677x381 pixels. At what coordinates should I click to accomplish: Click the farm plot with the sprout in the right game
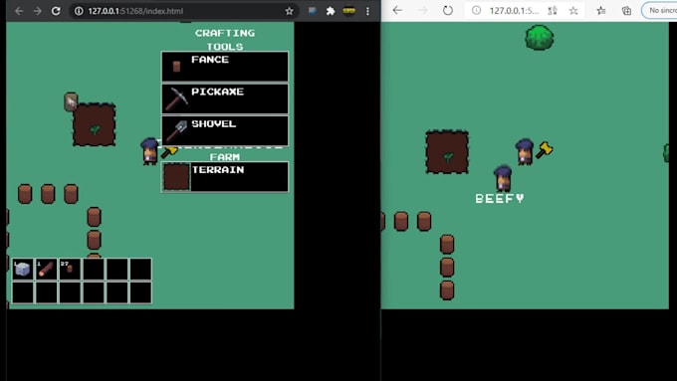(x=447, y=152)
